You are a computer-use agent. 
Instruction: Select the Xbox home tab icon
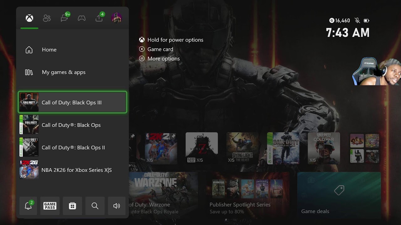[29, 18]
